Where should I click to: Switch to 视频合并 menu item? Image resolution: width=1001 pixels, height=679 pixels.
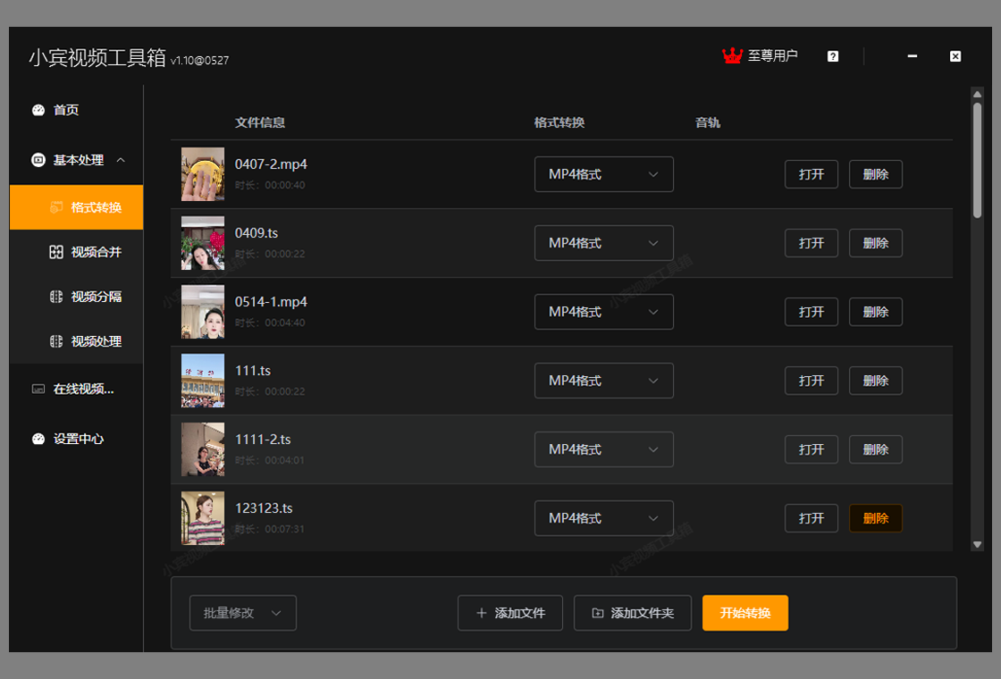pyautogui.click(x=96, y=252)
